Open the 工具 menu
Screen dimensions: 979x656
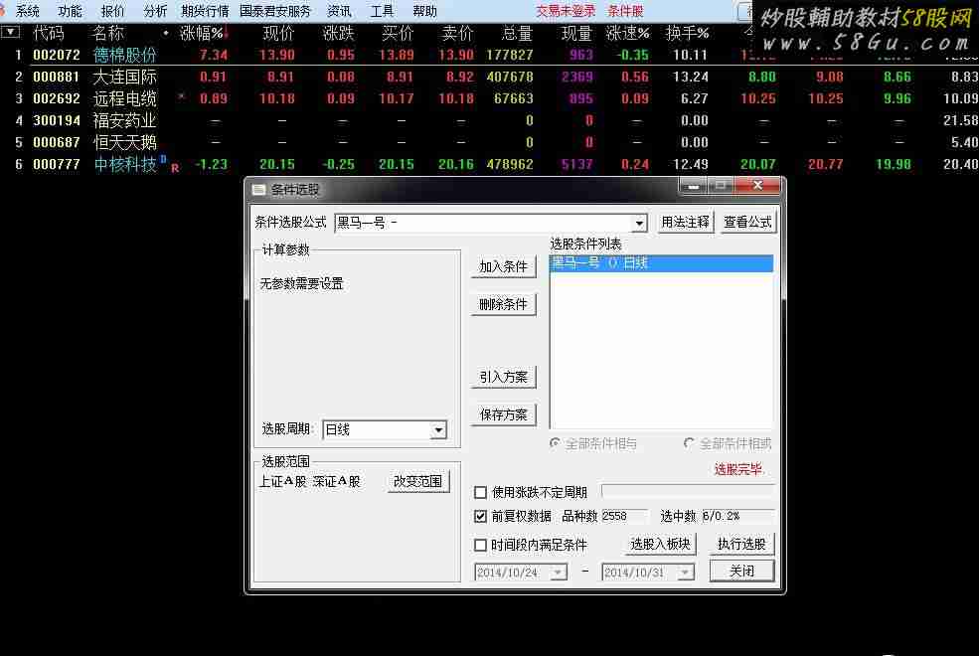382,11
